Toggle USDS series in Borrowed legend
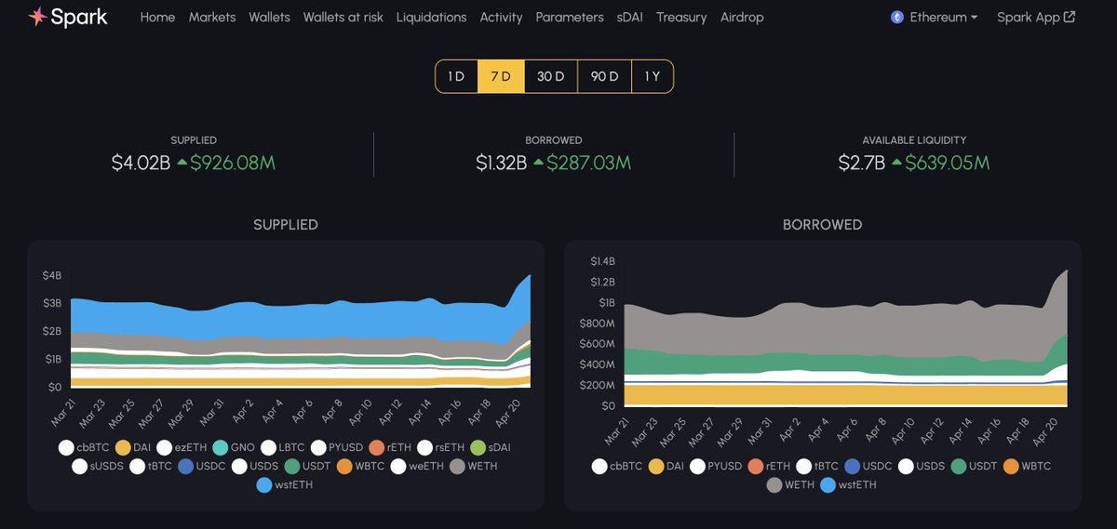Screen dimensions: 1117x529 point(920,466)
